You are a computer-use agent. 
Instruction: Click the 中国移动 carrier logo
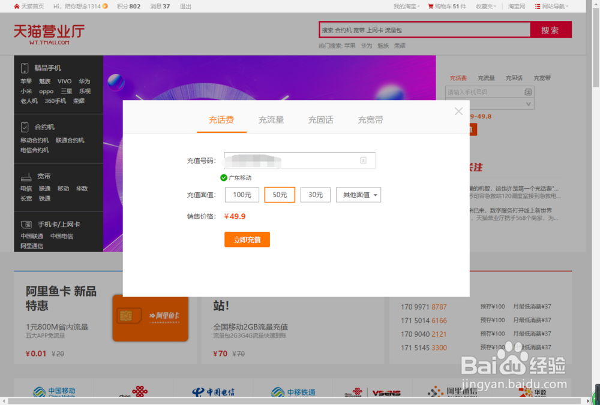coord(54,392)
